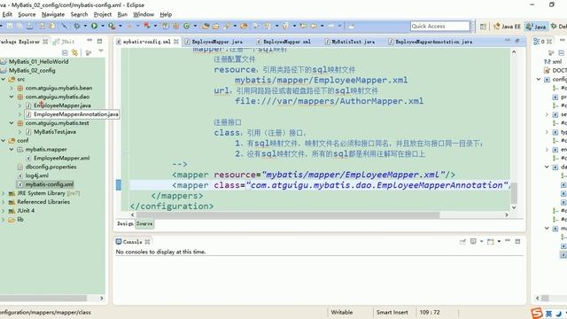Toggle Link with Editor in Package Explorer
Image resolution: width=567 pixels, height=319 pixels.
(74, 53)
